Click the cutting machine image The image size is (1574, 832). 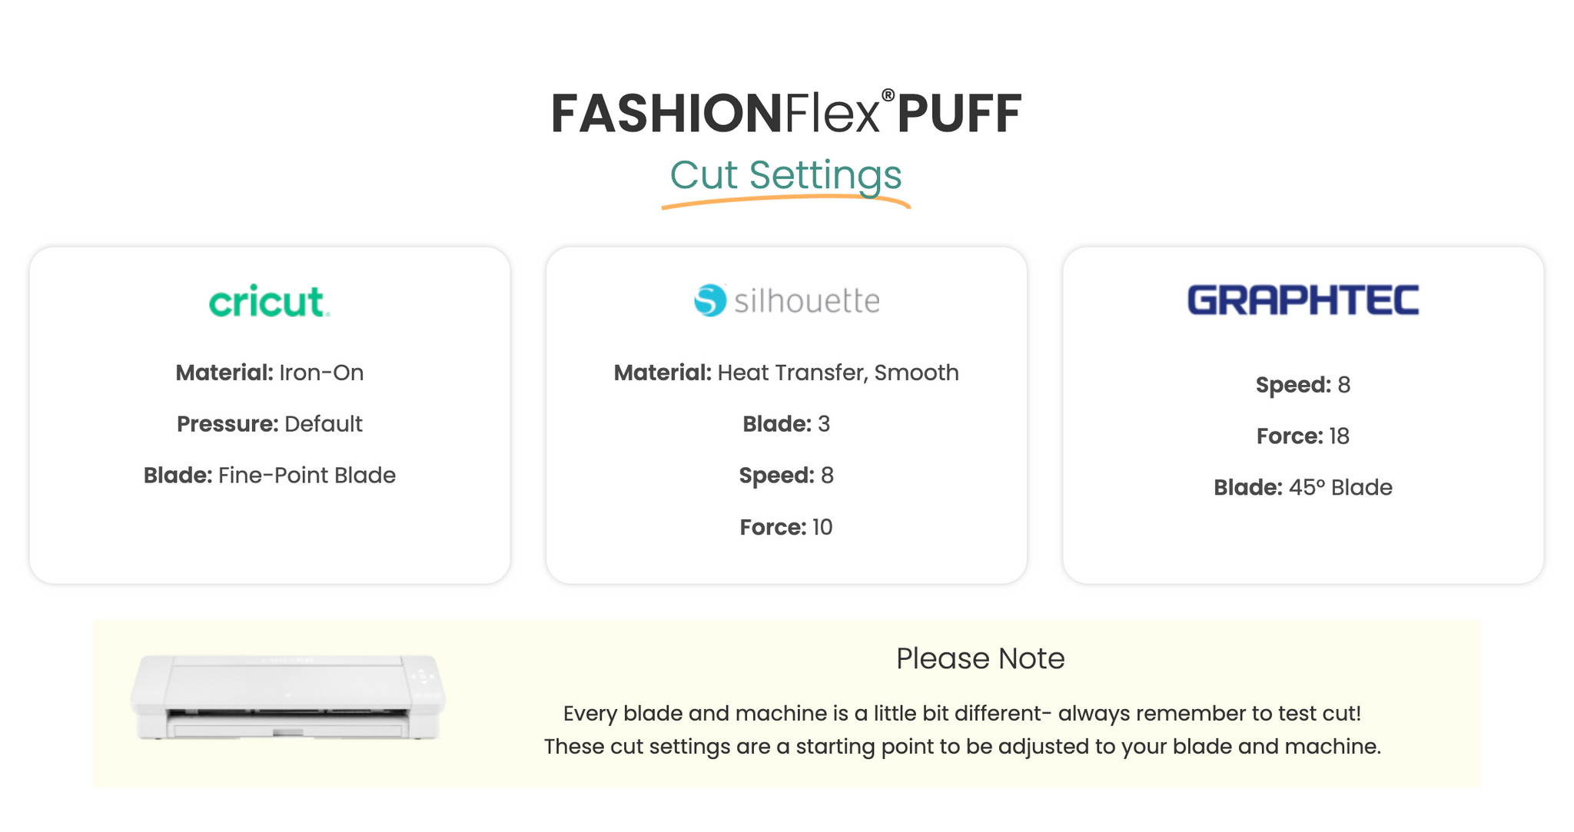[287, 698]
